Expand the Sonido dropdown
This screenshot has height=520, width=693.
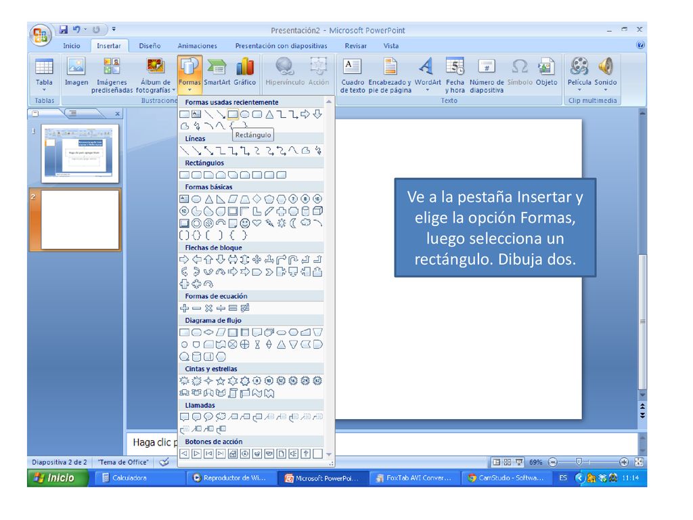tap(606, 90)
